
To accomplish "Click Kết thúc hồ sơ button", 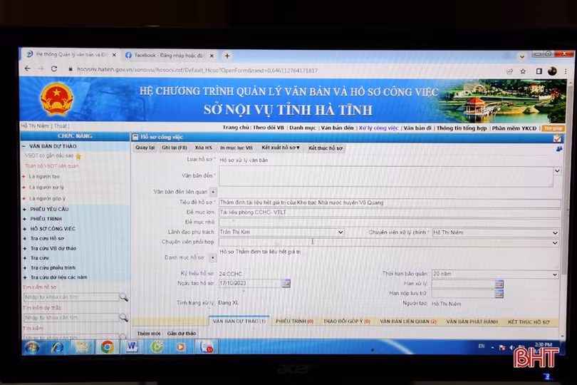I will [x=326, y=148].
